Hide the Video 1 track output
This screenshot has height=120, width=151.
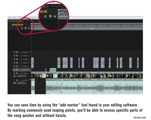14,73
